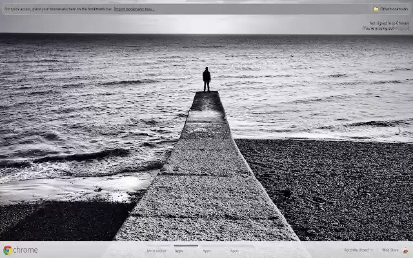Viewport: 413px width, 258px height.
Task: Open the Web Store icon
Action: point(405,251)
